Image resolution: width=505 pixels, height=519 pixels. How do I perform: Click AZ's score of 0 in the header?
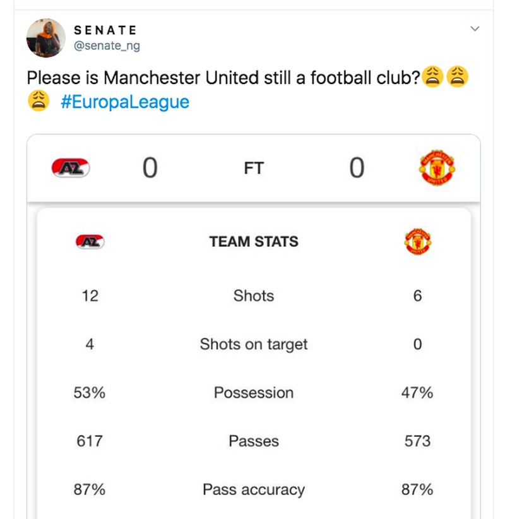click(150, 169)
